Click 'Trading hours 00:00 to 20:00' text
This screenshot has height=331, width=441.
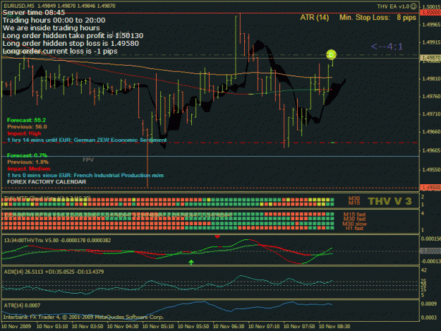click(54, 20)
